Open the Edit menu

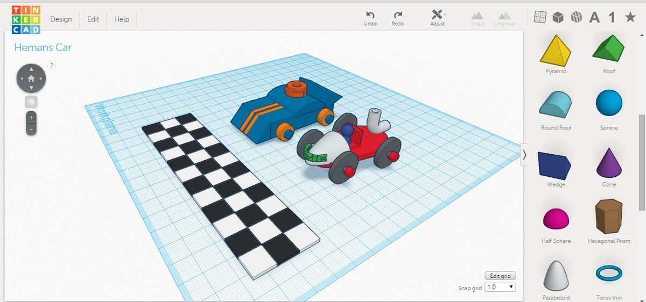(93, 19)
